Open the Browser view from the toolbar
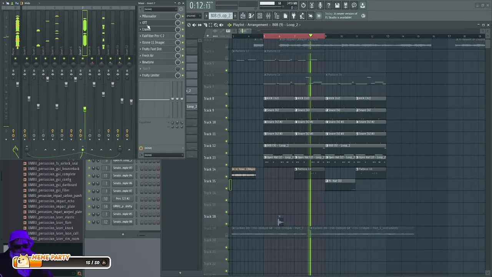The height and width of the screenshot is (277, 492). 277,16
